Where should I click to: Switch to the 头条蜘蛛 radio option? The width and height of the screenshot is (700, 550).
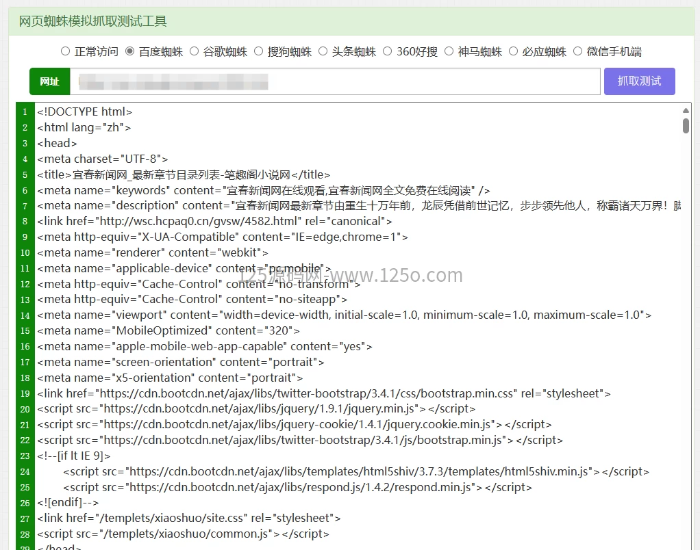tap(323, 51)
